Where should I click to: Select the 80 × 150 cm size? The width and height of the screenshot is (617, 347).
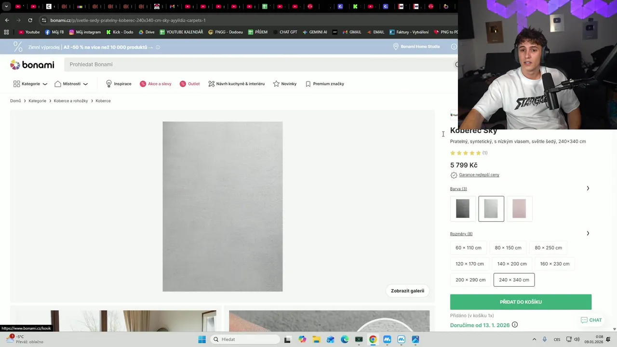point(508,248)
